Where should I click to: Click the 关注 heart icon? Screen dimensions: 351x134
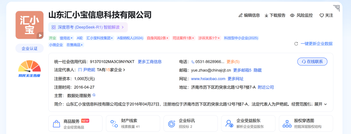tap(322, 15)
